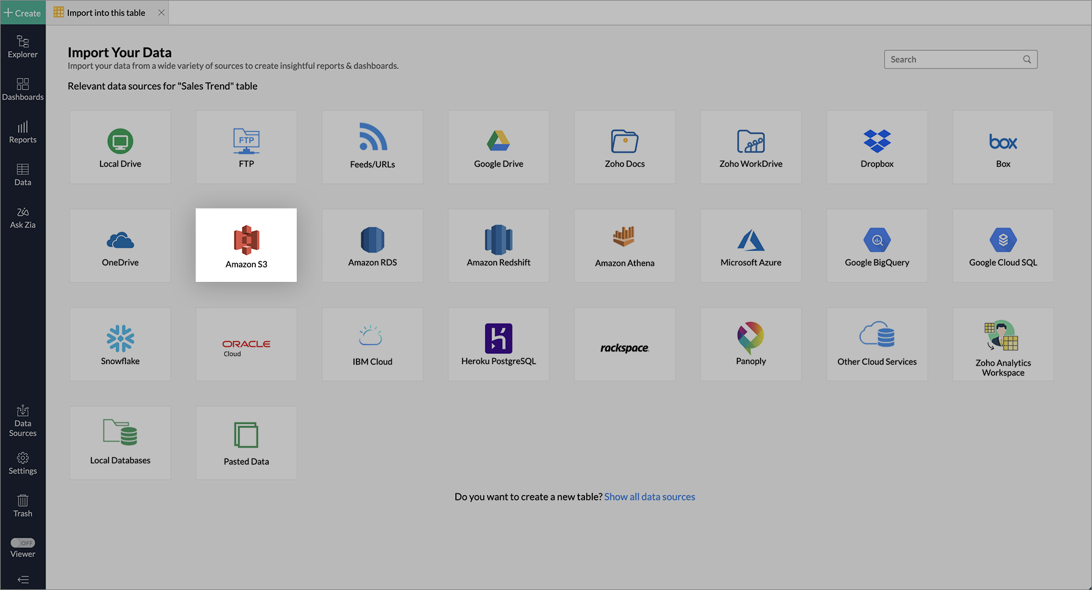Open Google BigQuery connector
The image size is (1092, 590).
(877, 246)
